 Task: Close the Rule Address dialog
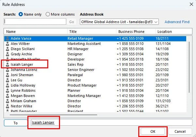(x=191, y=5)
